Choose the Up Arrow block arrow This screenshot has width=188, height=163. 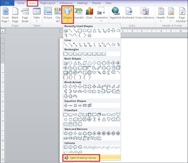point(75,86)
